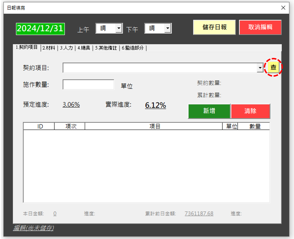Open the 3.人力 tab

66,48
